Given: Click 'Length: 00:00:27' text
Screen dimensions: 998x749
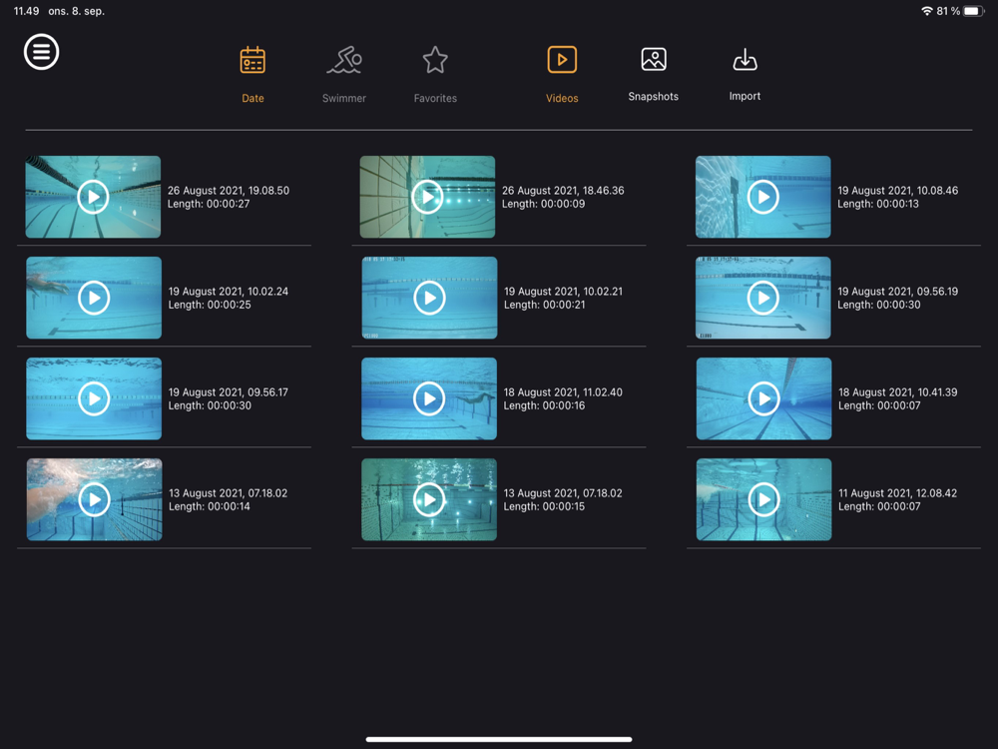Looking at the screenshot, I should tap(209, 204).
